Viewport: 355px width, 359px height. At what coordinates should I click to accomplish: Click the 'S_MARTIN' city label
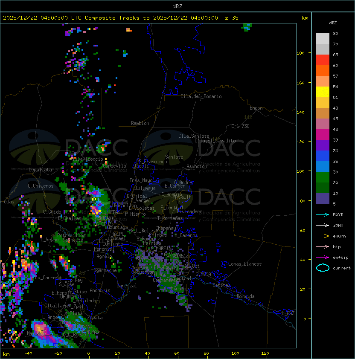tap(161, 248)
